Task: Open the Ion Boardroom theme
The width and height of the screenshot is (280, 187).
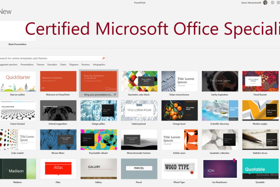Action: click(220, 169)
